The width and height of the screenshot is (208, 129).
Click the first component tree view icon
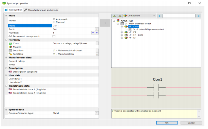pyautogui.click(x=114, y=16)
